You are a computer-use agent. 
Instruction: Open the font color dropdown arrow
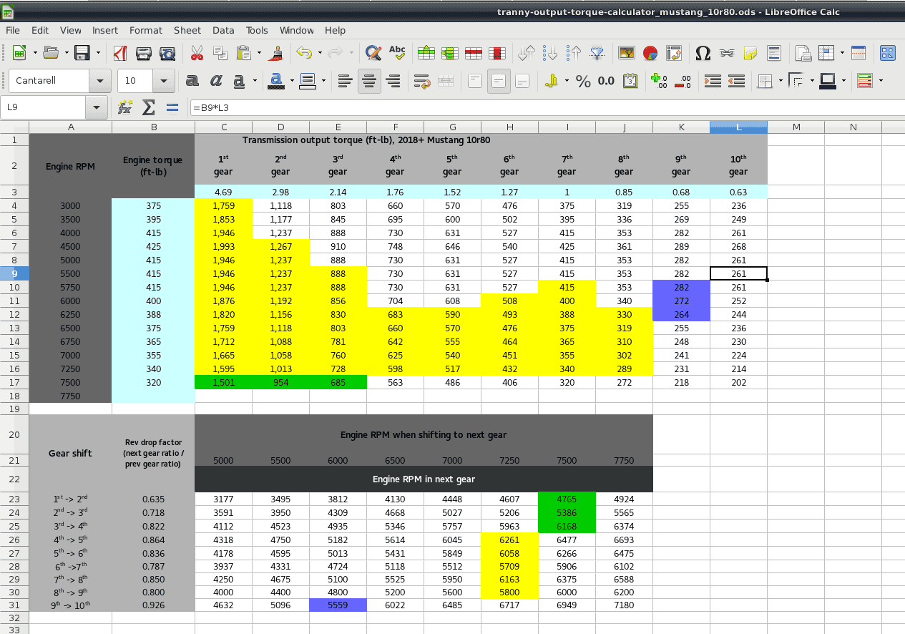tap(293, 81)
